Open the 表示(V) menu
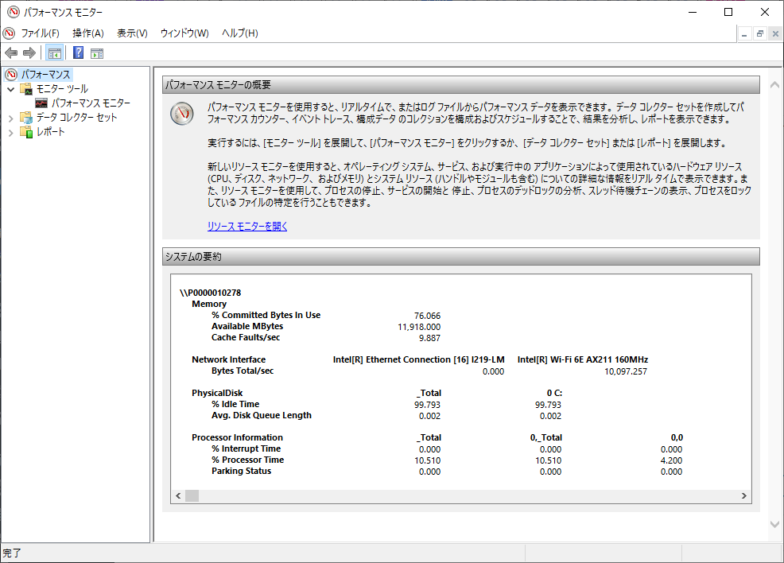The image size is (784, 563). (x=132, y=33)
